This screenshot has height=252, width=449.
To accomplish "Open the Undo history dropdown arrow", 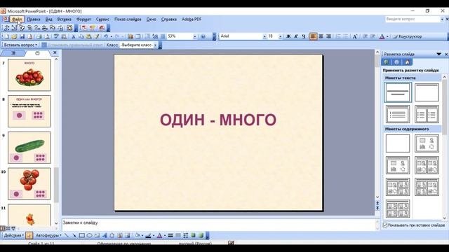I will pyautogui.click(x=111, y=36).
